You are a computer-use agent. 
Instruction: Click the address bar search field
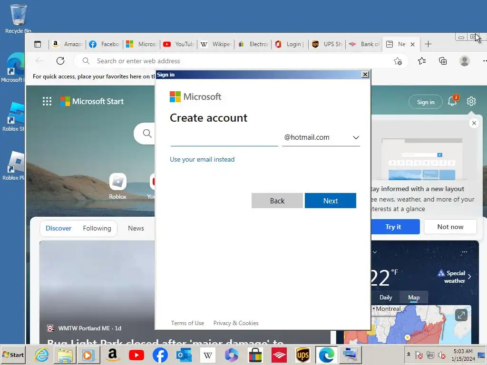coord(236,61)
